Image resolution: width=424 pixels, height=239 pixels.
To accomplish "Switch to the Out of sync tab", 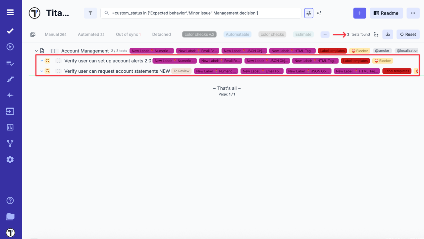I will pyautogui.click(x=128, y=35).
